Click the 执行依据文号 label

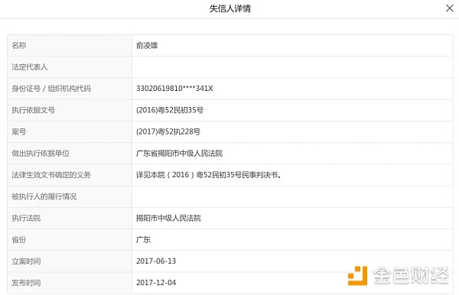(x=34, y=110)
